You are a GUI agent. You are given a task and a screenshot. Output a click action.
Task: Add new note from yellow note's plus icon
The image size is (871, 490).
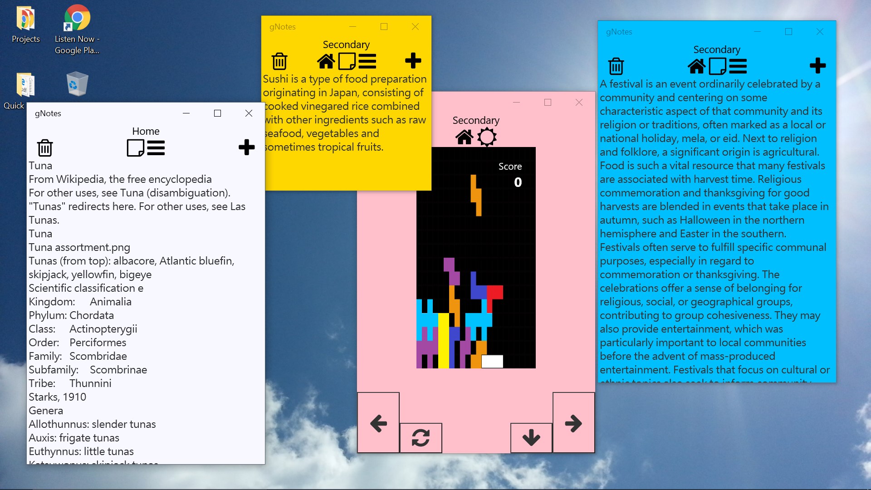(413, 60)
